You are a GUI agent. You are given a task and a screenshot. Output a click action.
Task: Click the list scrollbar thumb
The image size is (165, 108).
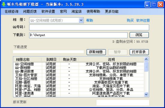coord(146,67)
